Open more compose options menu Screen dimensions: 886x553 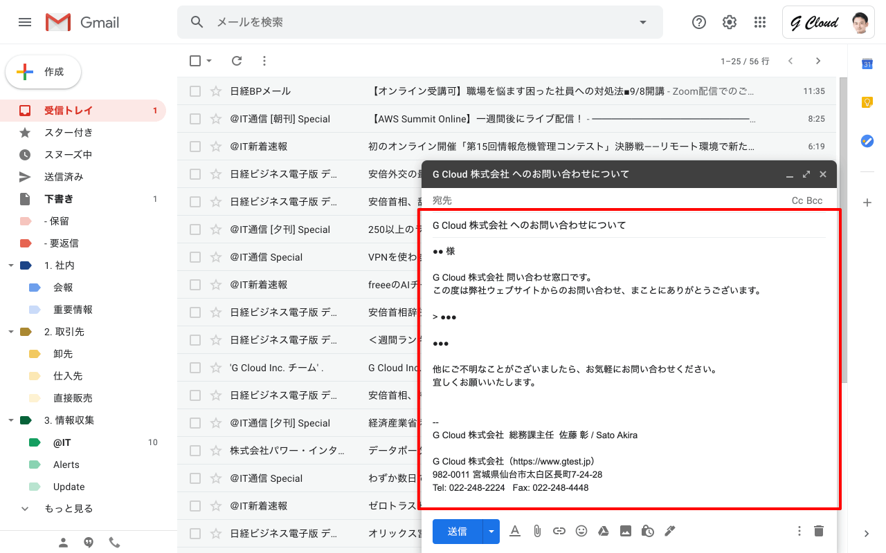click(799, 531)
